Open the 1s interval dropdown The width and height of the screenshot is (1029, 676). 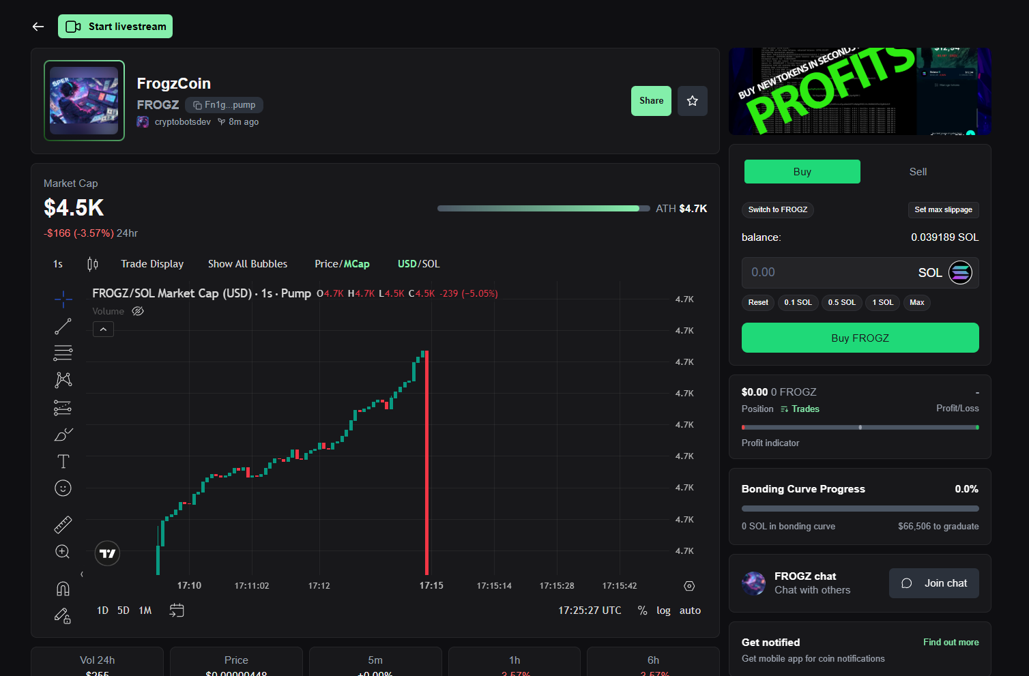58,264
